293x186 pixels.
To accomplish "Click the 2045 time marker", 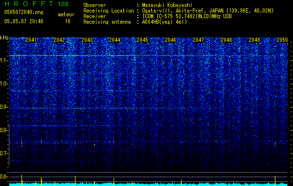I will click(x=143, y=40).
